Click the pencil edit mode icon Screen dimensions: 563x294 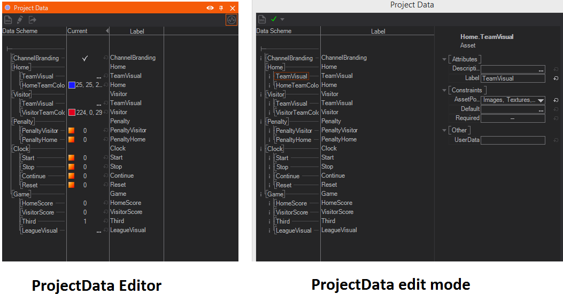(20, 20)
